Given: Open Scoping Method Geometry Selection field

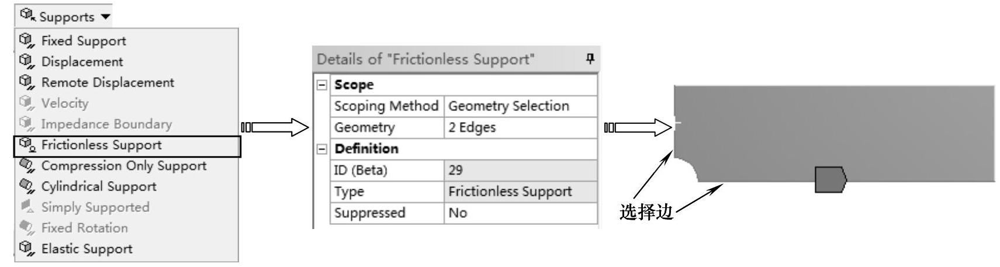Looking at the screenshot, I should click(520, 106).
